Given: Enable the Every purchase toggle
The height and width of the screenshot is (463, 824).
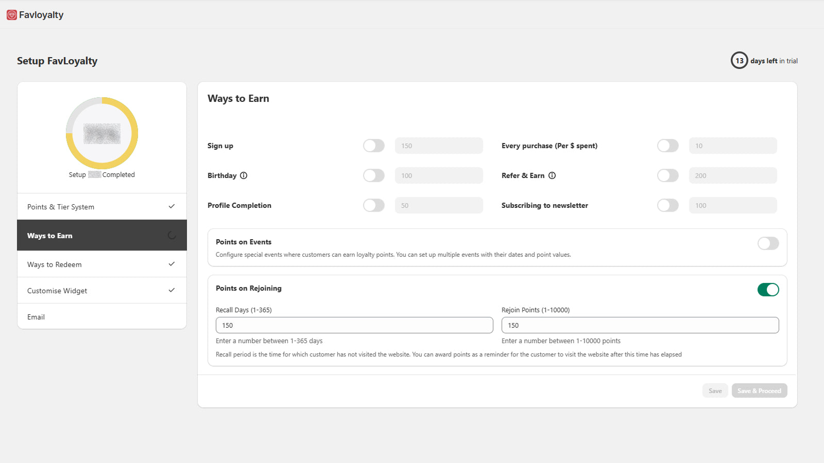Looking at the screenshot, I should point(667,146).
